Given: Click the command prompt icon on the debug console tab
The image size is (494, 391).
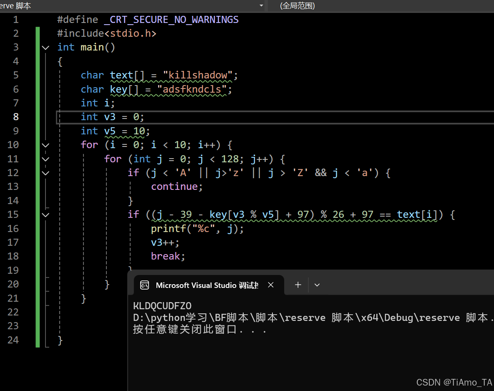Looking at the screenshot, I should [144, 285].
